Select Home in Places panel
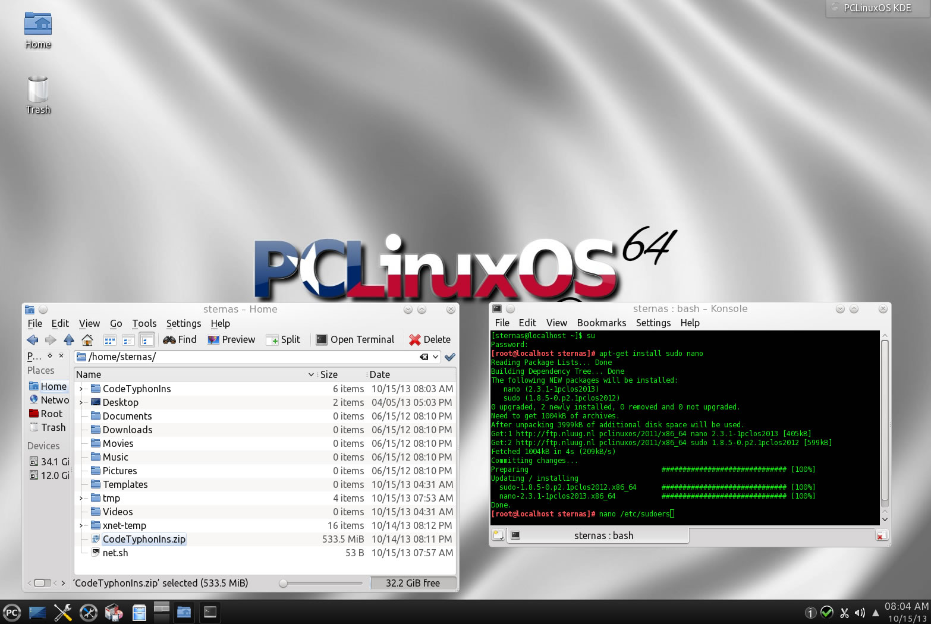Screen dimensions: 931x624 click(48, 386)
